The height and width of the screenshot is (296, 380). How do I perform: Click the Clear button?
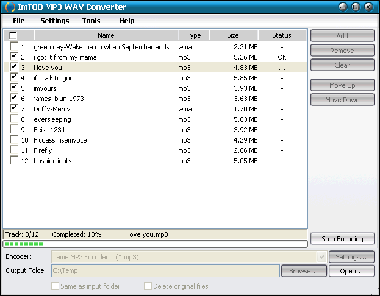(342, 65)
